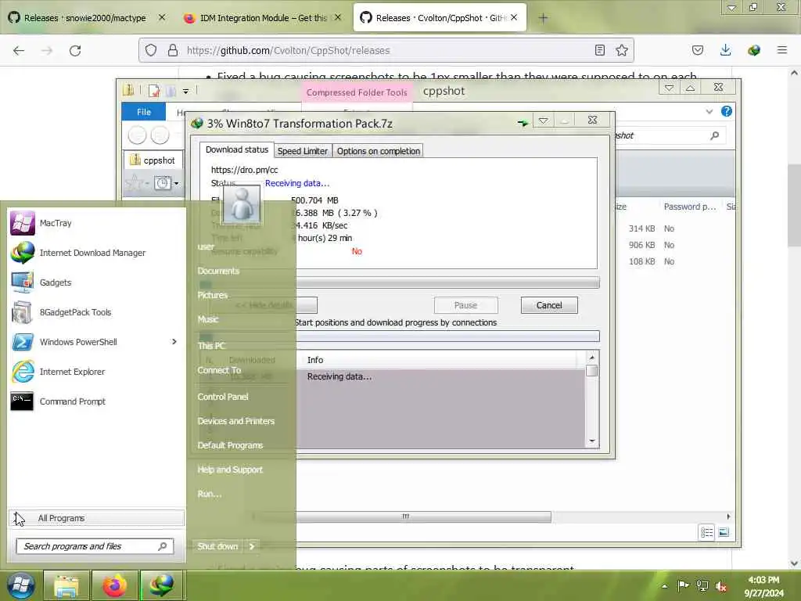Screen dimensions: 801x601
Task: Open the File tab in cppshot explorer
Action: point(144,111)
